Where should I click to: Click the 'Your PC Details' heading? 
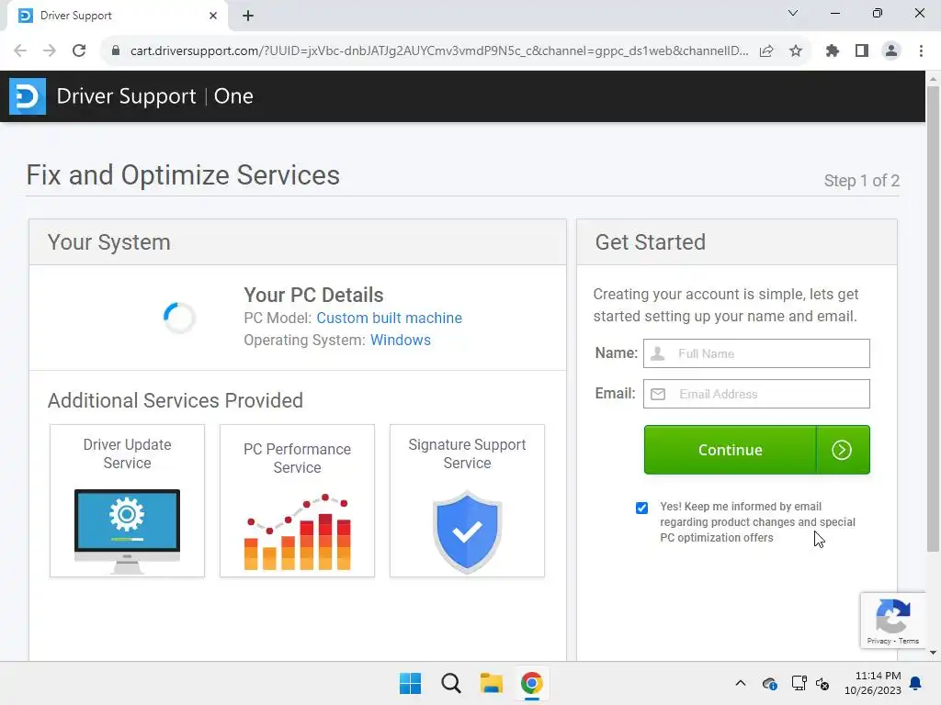pos(313,295)
